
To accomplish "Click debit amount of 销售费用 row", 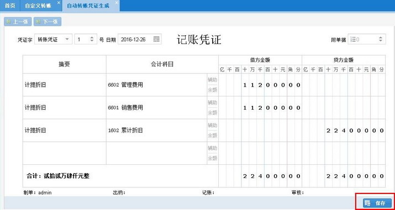I will click(260, 108).
